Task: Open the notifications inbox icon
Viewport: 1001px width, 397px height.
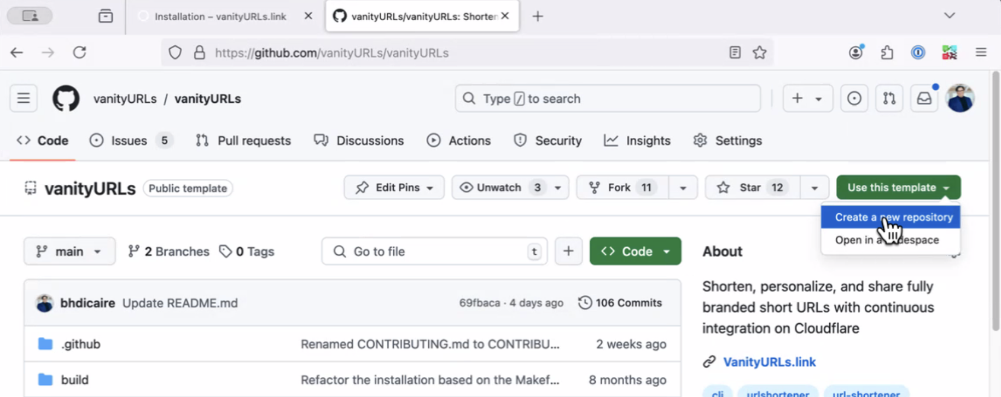Action: point(924,98)
